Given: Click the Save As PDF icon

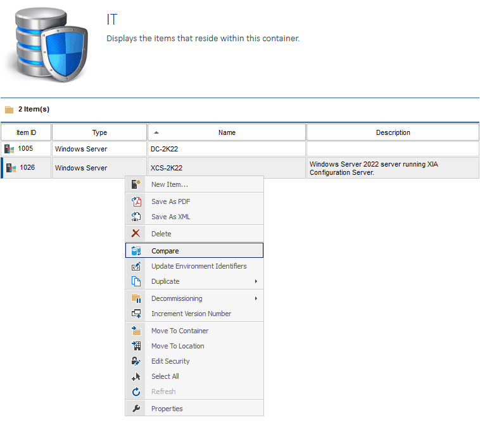Looking at the screenshot, I should click(136, 201).
